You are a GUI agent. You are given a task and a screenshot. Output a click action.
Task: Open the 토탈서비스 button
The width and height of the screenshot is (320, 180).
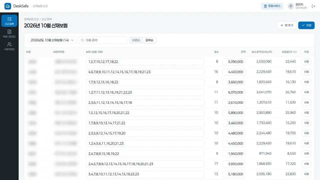[272, 6]
